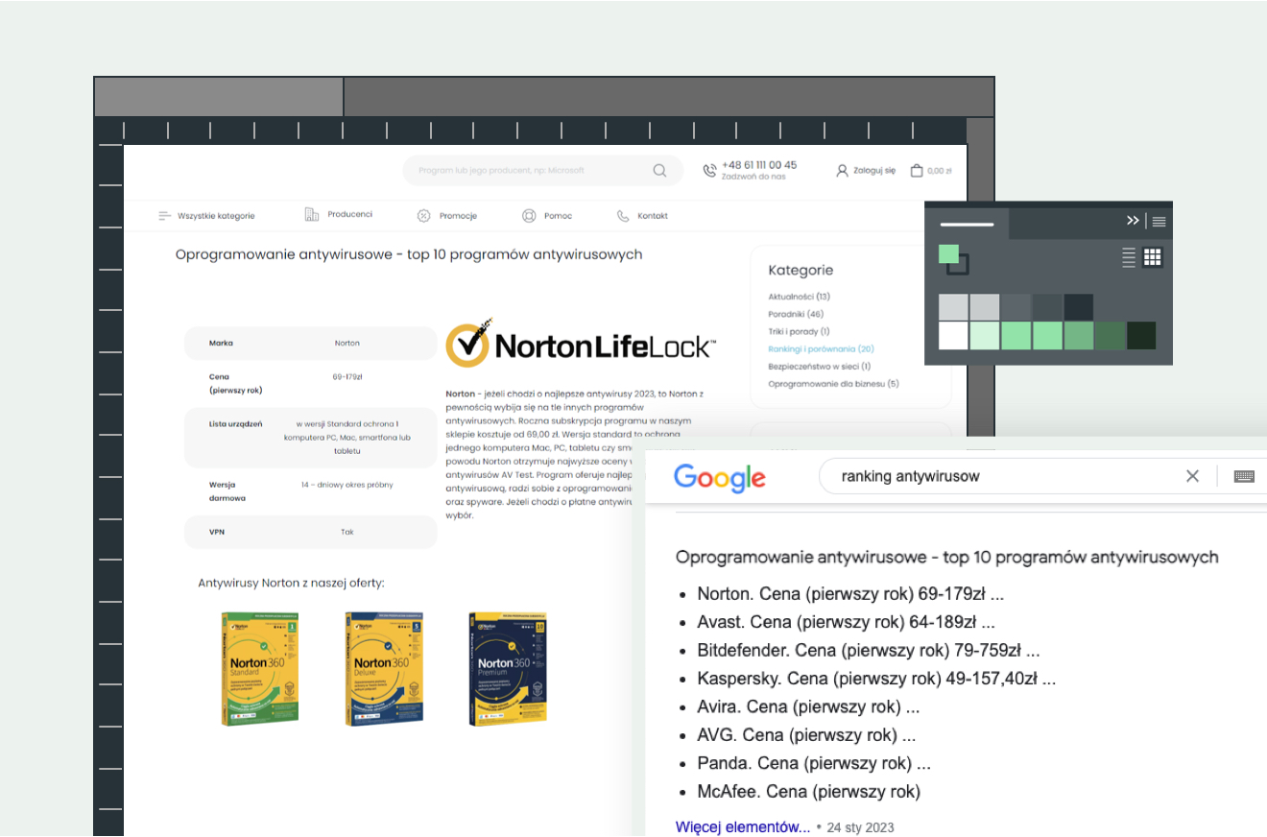This screenshot has height=837, width=1267.
Task: Click the AVG. Cena list entry
Action: [806, 735]
